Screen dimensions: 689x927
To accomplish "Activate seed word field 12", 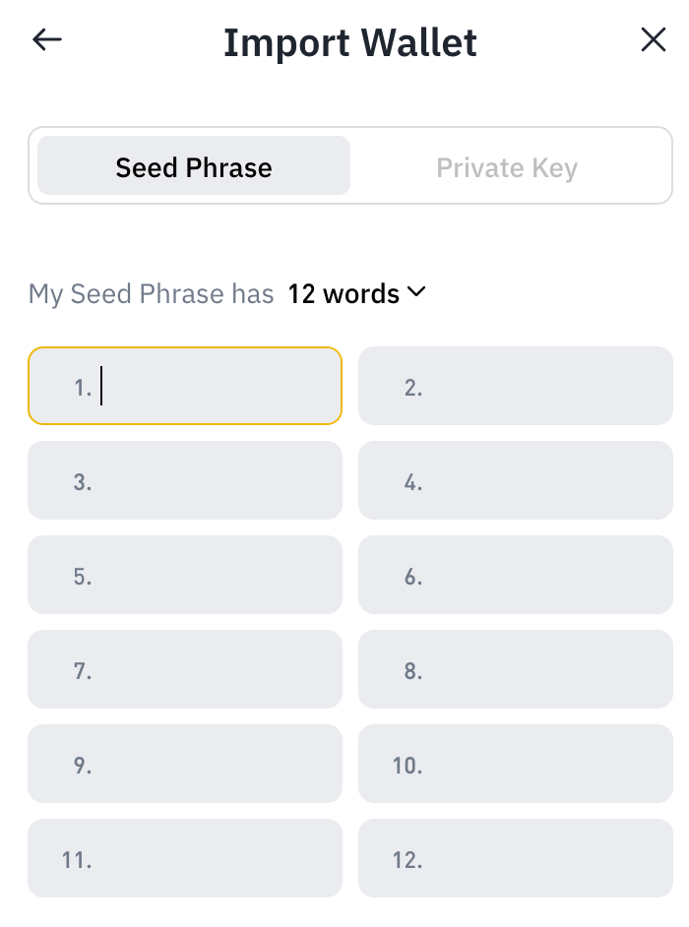I will click(x=516, y=858).
